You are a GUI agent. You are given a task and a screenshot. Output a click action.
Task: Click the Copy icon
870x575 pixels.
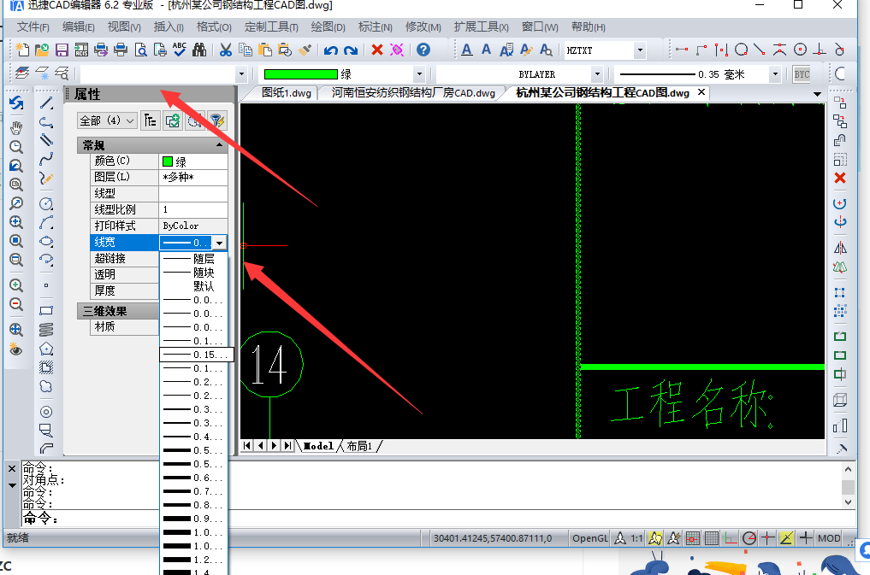[246, 50]
